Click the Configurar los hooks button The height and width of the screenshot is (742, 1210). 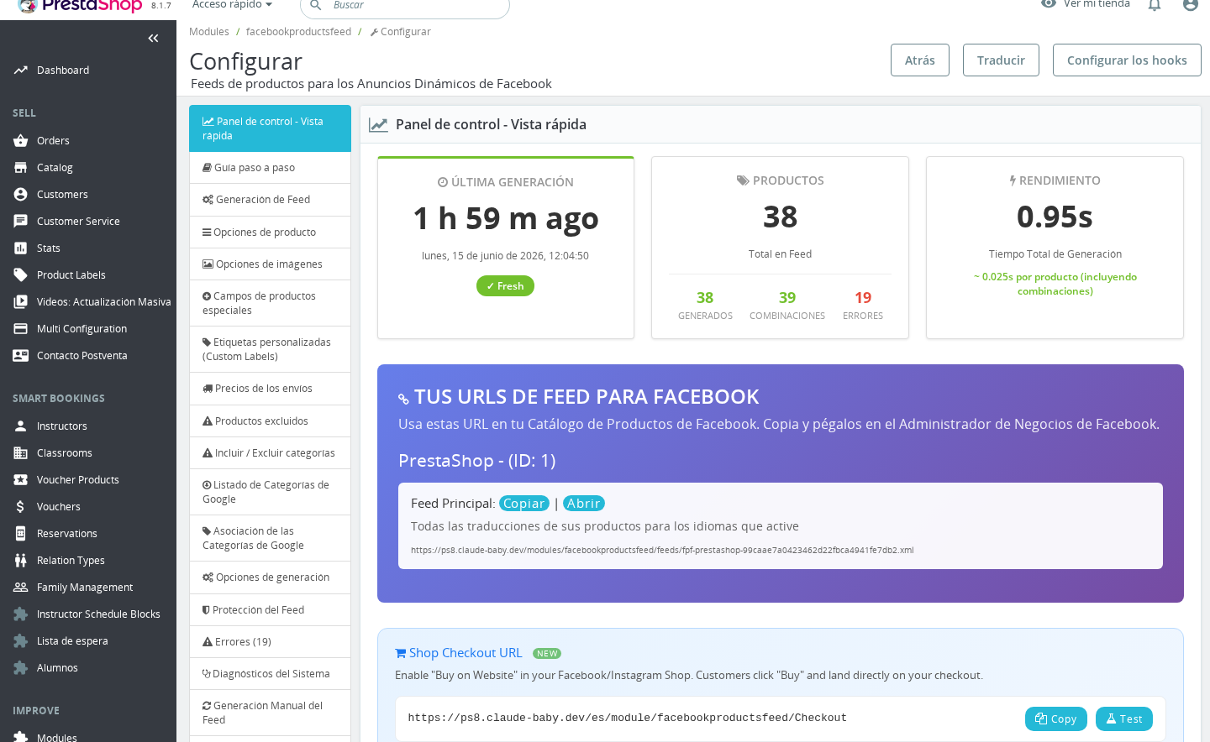click(1127, 60)
